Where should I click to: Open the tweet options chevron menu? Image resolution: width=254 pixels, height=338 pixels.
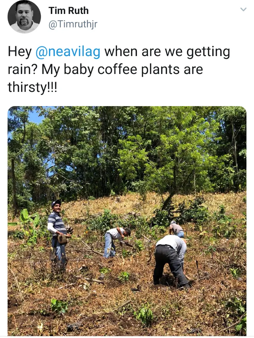pos(243,10)
